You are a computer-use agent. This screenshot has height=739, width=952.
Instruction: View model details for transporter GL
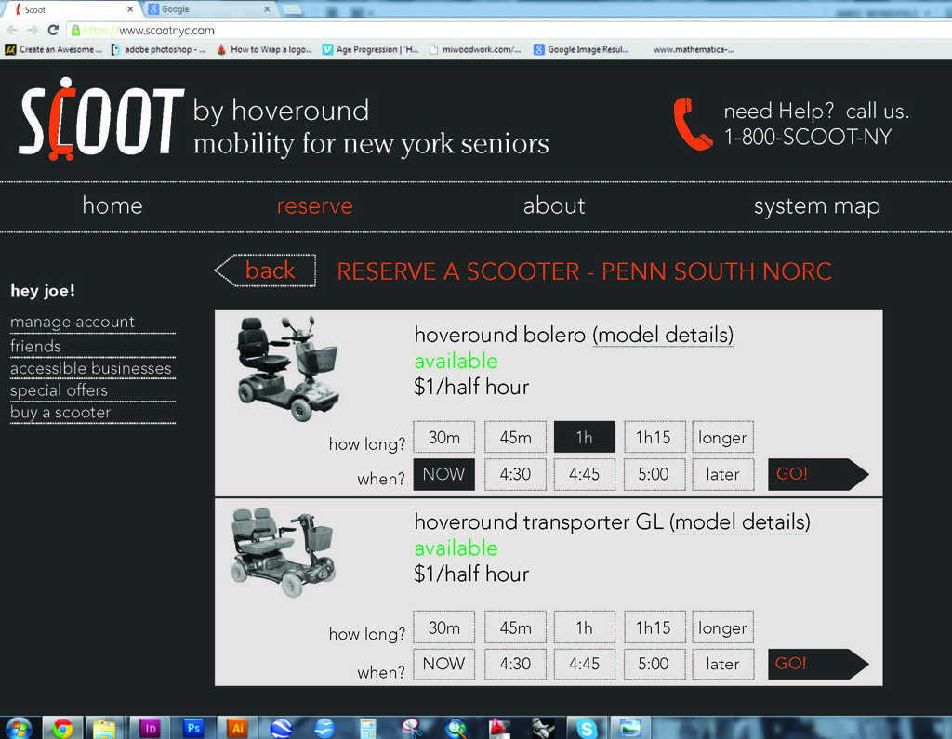tap(740, 522)
